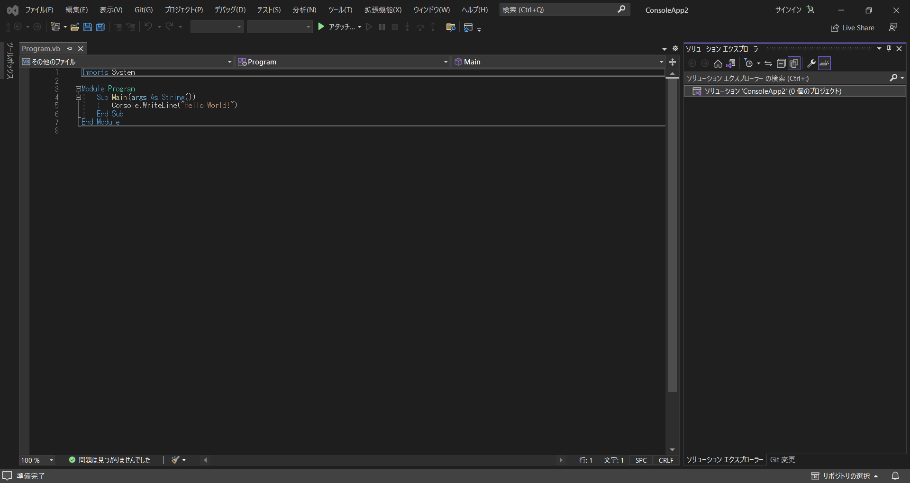The width and height of the screenshot is (910, 483).
Task: Select the Program.vb editor tab
Action: [42, 48]
